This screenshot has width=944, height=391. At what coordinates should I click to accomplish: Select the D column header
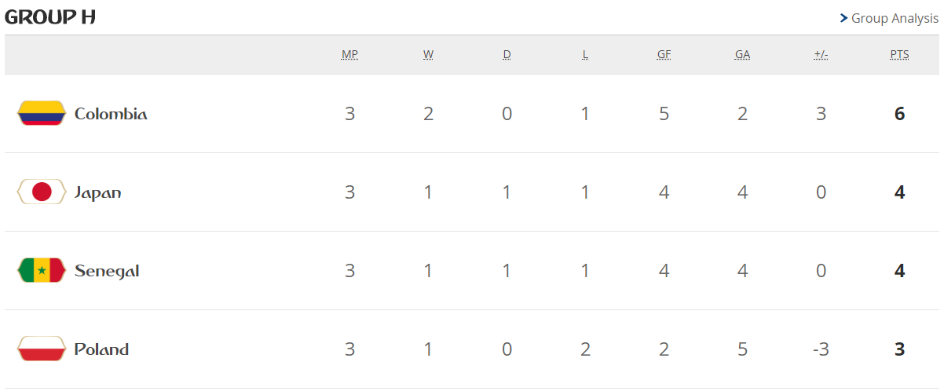click(507, 54)
